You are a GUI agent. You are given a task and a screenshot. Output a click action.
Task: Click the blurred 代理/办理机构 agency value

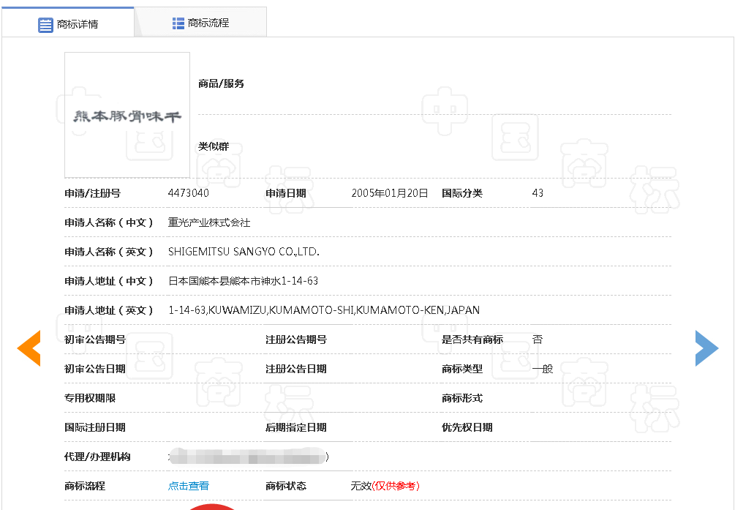click(249, 457)
